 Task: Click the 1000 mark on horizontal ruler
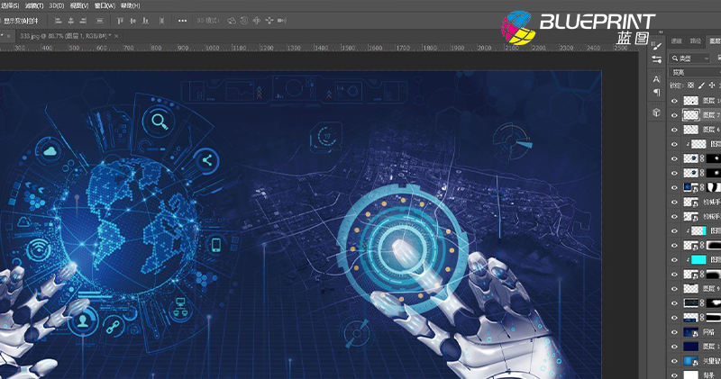point(213,48)
